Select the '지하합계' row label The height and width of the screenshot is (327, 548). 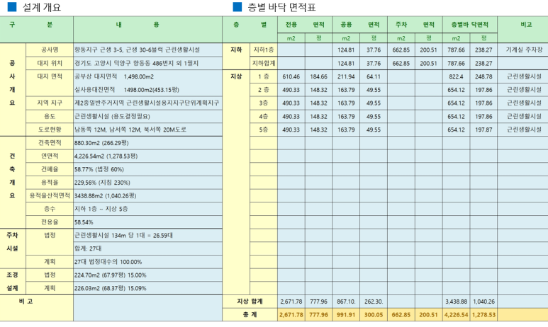(264, 63)
